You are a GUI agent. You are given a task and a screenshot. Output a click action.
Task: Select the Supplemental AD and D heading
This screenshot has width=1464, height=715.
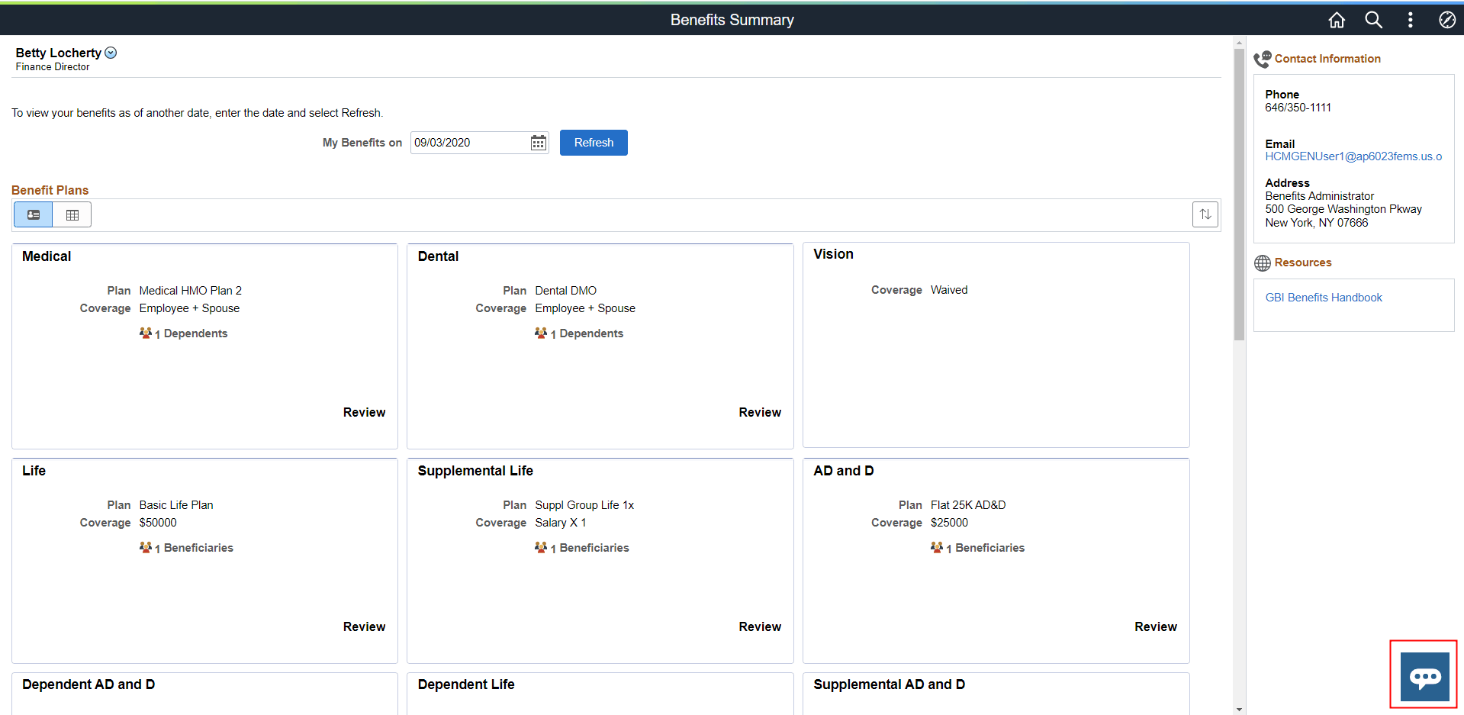(889, 684)
